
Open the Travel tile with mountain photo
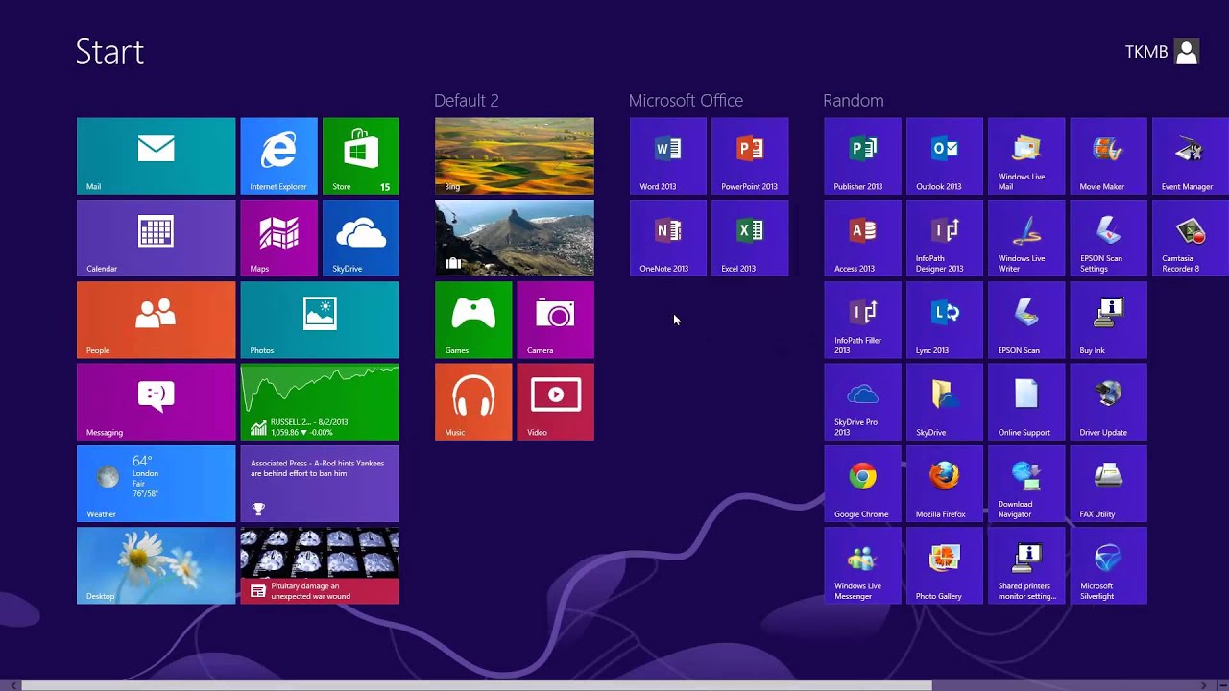point(515,238)
